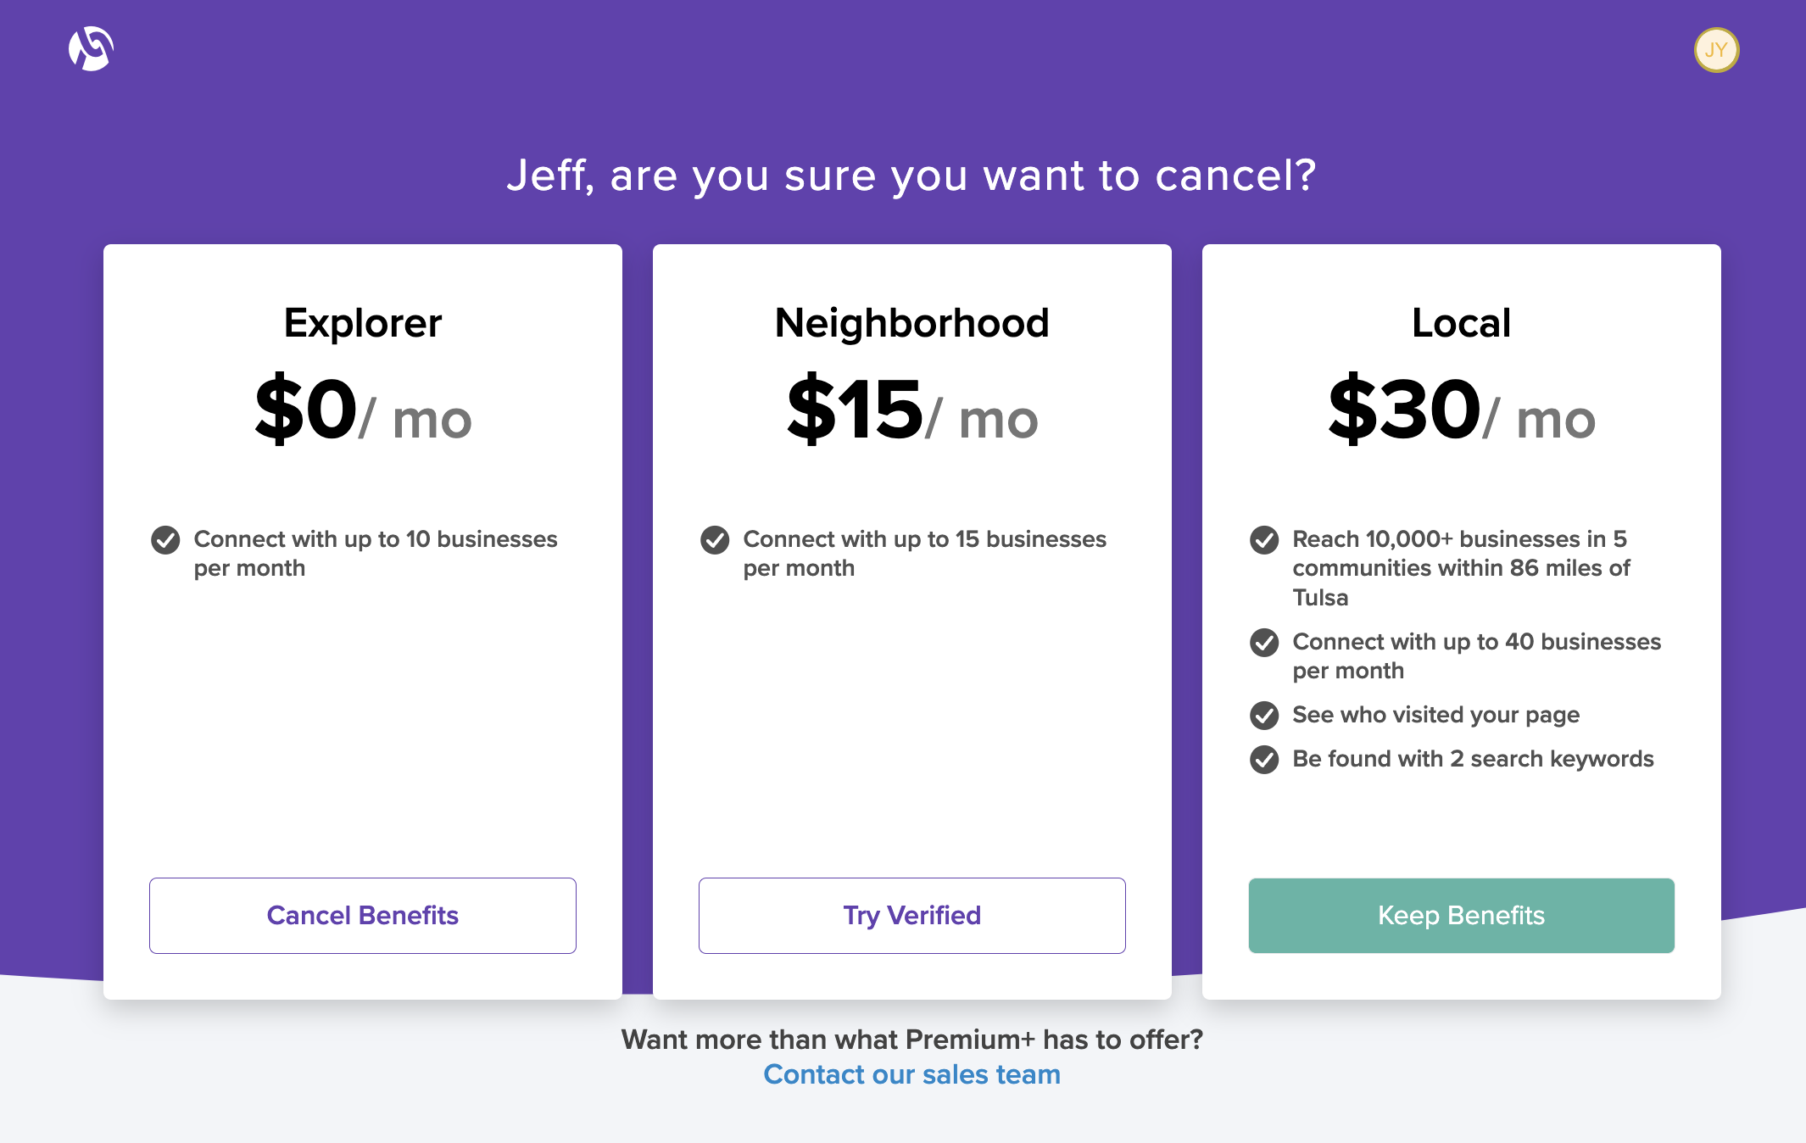
Task: Open Contact our sales team link
Action: pyautogui.click(x=911, y=1074)
